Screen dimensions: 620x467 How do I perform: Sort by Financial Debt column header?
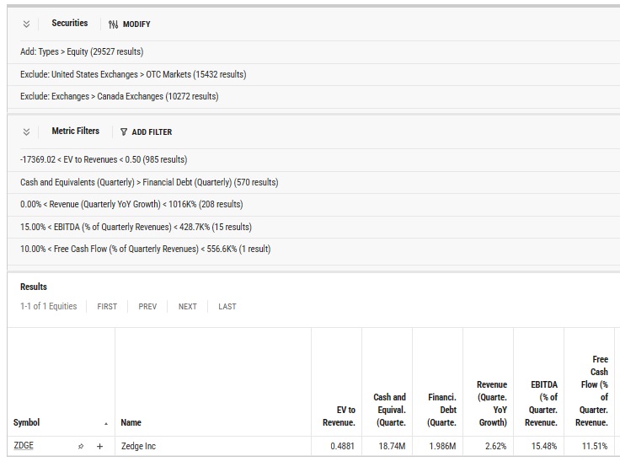click(441, 410)
